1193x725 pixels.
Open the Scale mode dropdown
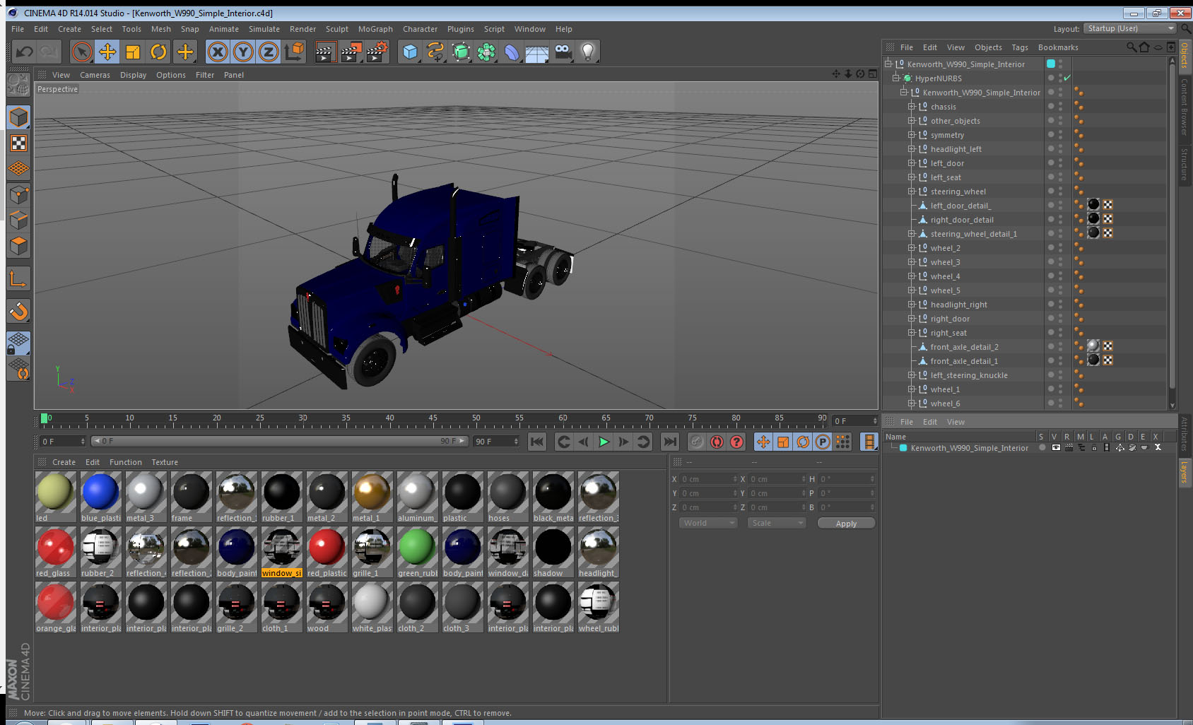(x=777, y=523)
